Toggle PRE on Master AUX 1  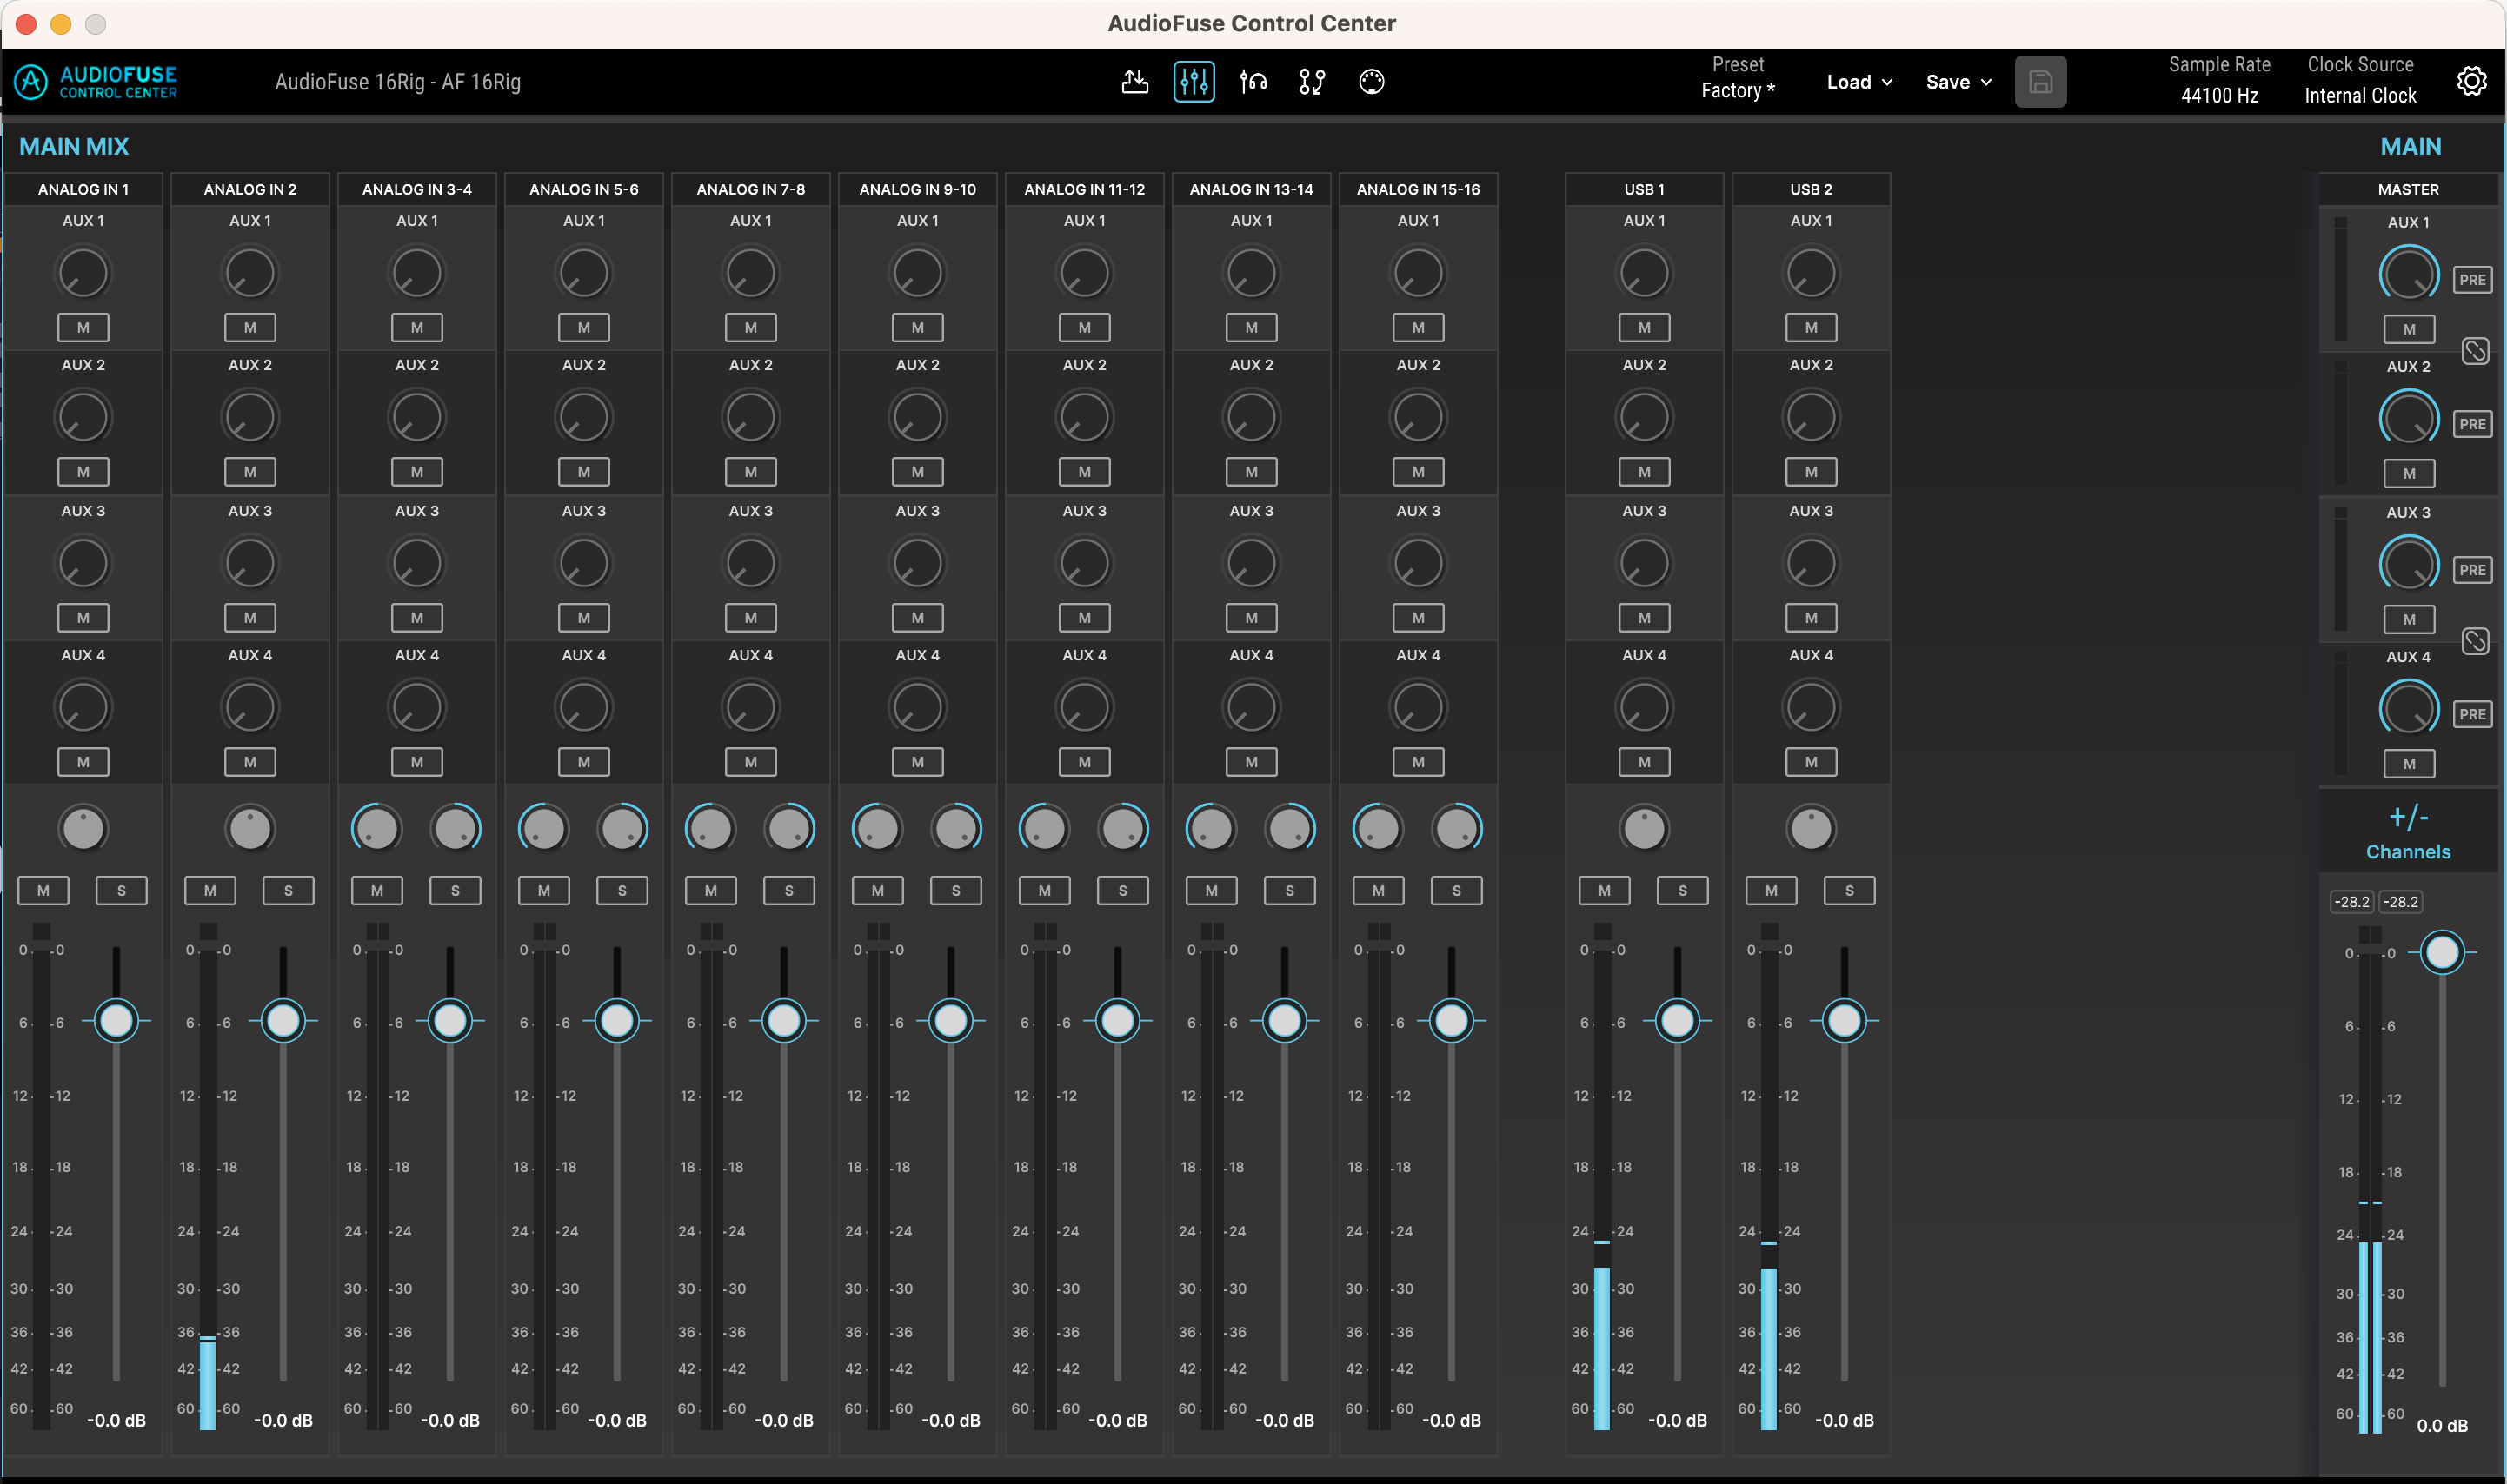2471,280
